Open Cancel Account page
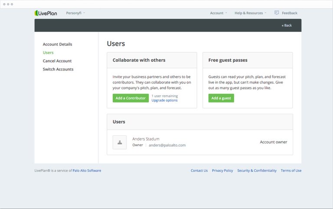 [57, 61]
